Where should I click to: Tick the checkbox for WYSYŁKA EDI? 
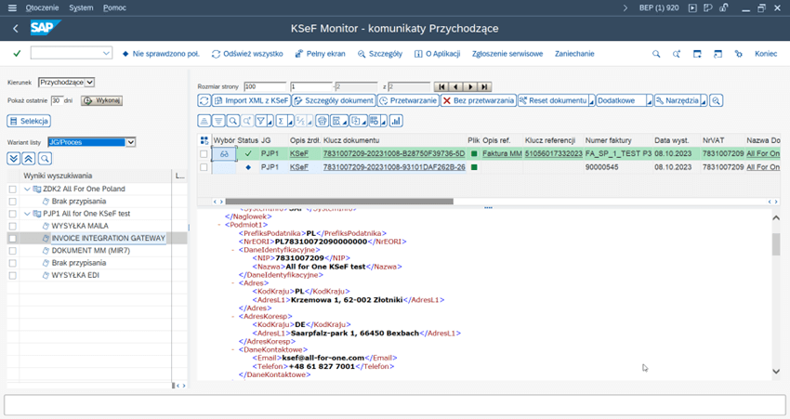(13, 276)
